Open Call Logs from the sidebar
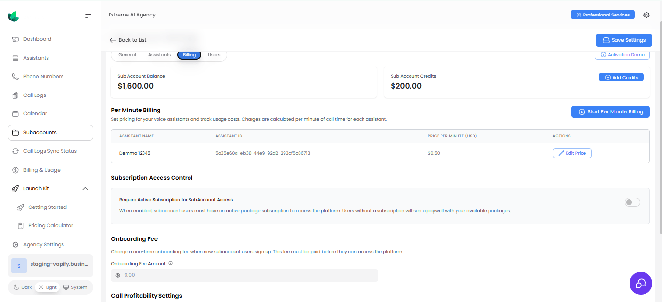Screen dimensions: 662x302 [50, 95]
